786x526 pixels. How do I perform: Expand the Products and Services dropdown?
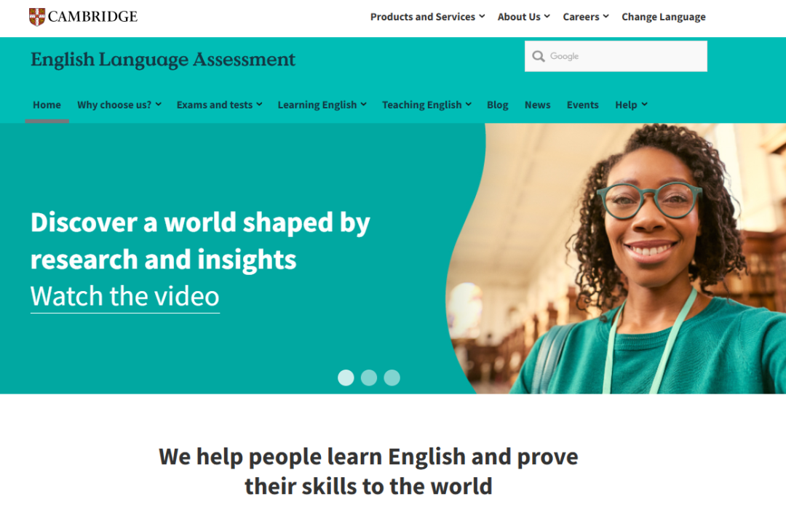click(428, 17)
